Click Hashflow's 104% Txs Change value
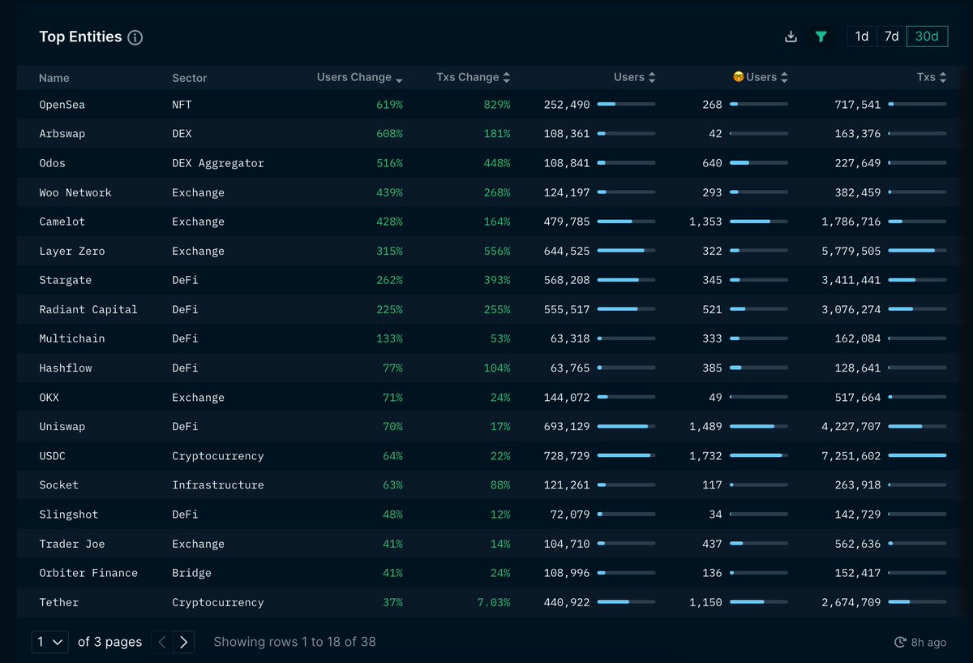Image resolution: width=973 pixels, height=663 pixels. click(497, 368)
